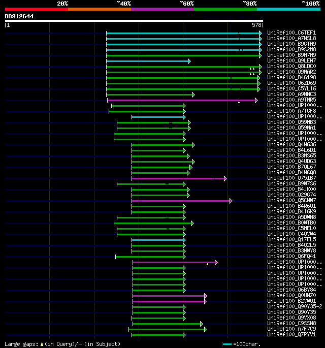Click the UniRef100_C5YLI6 label

coord(291,88)
